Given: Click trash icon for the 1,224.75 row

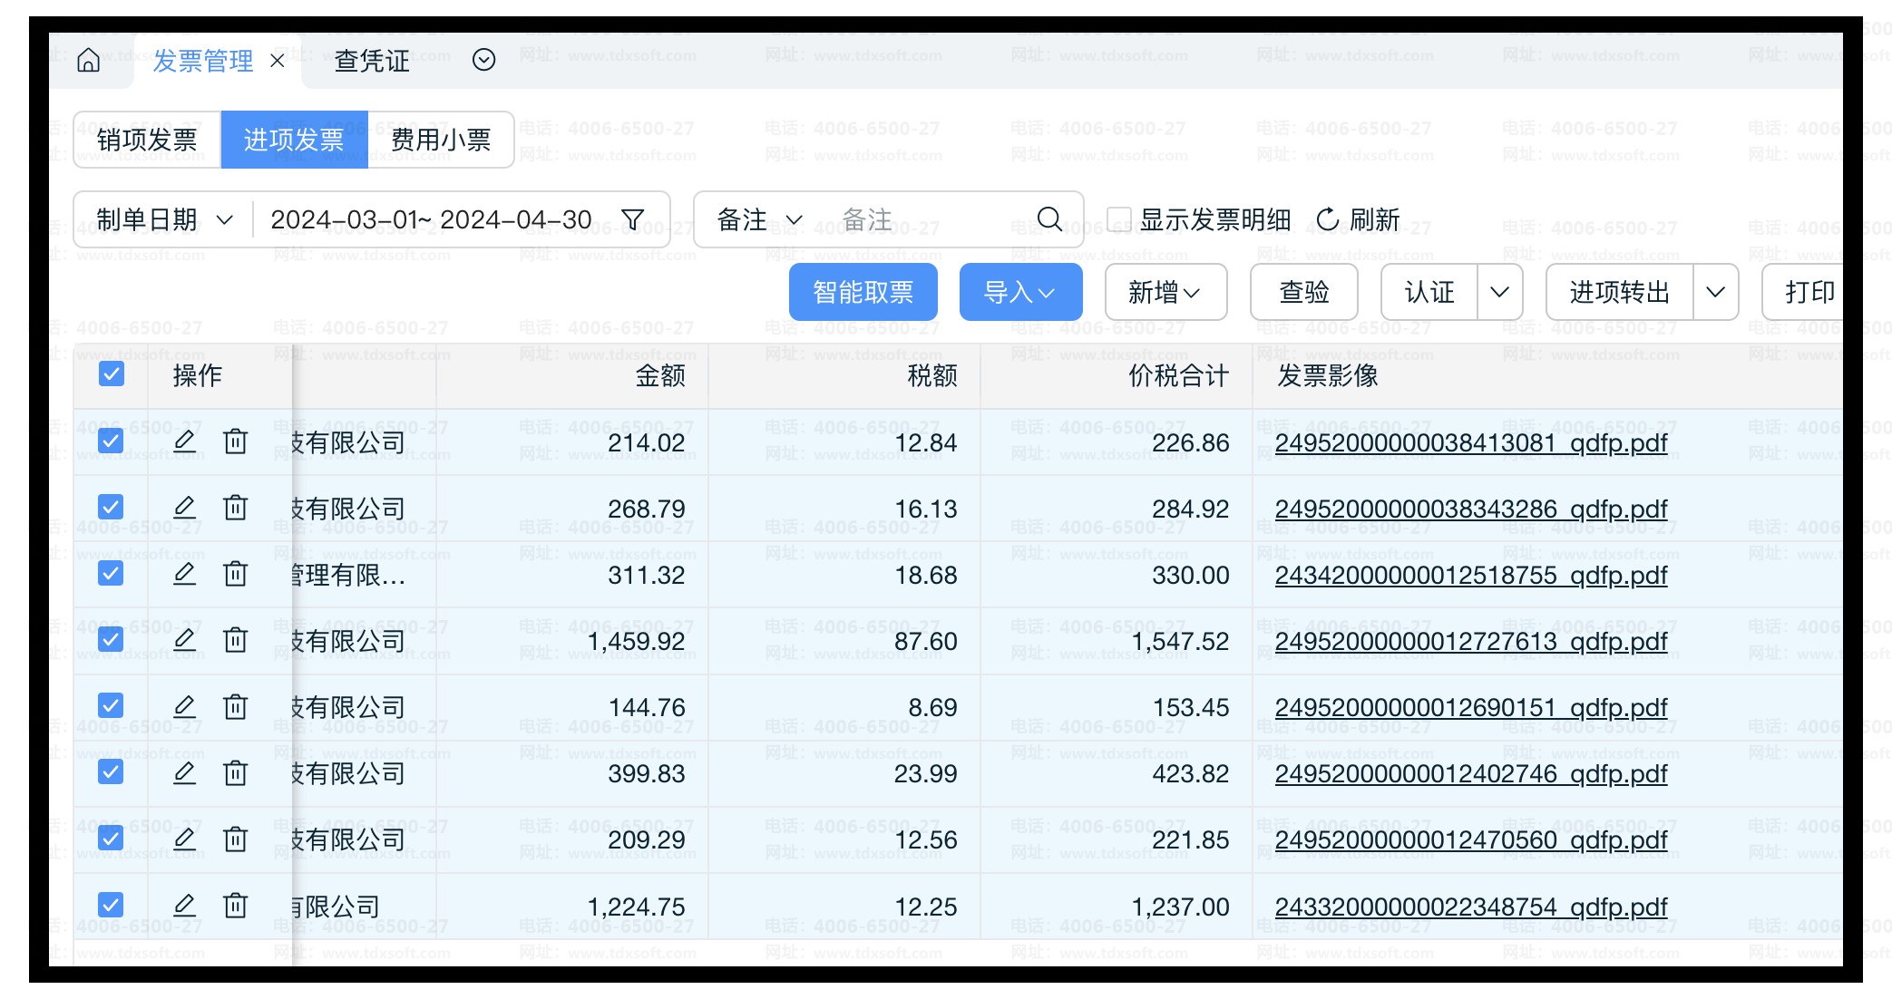Looking at the screenshot, I should (236, 906).
